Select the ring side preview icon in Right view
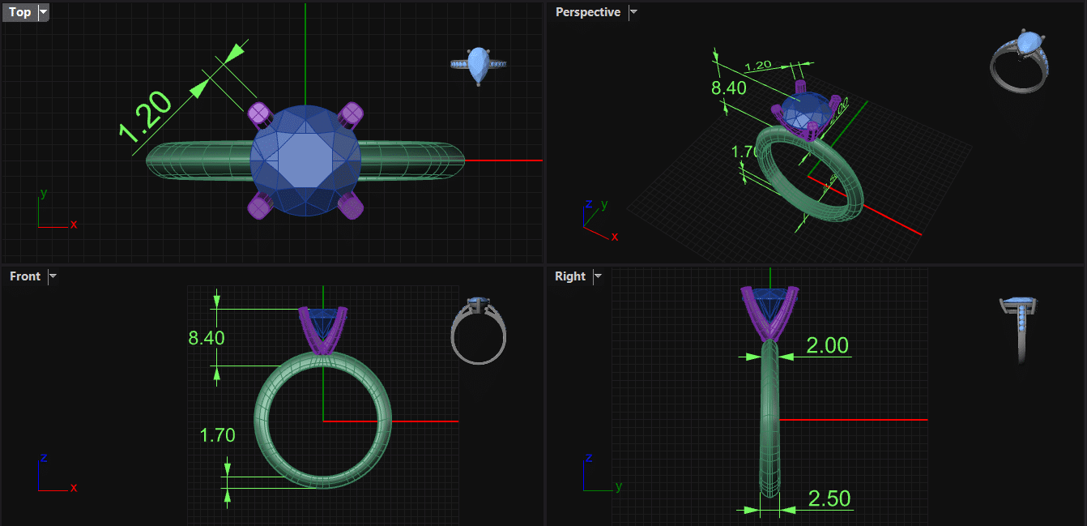 1021,328
